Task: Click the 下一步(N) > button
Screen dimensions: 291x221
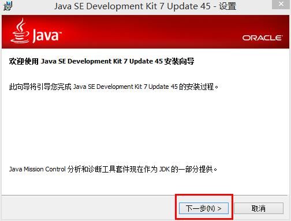Action: pos(204,208)
